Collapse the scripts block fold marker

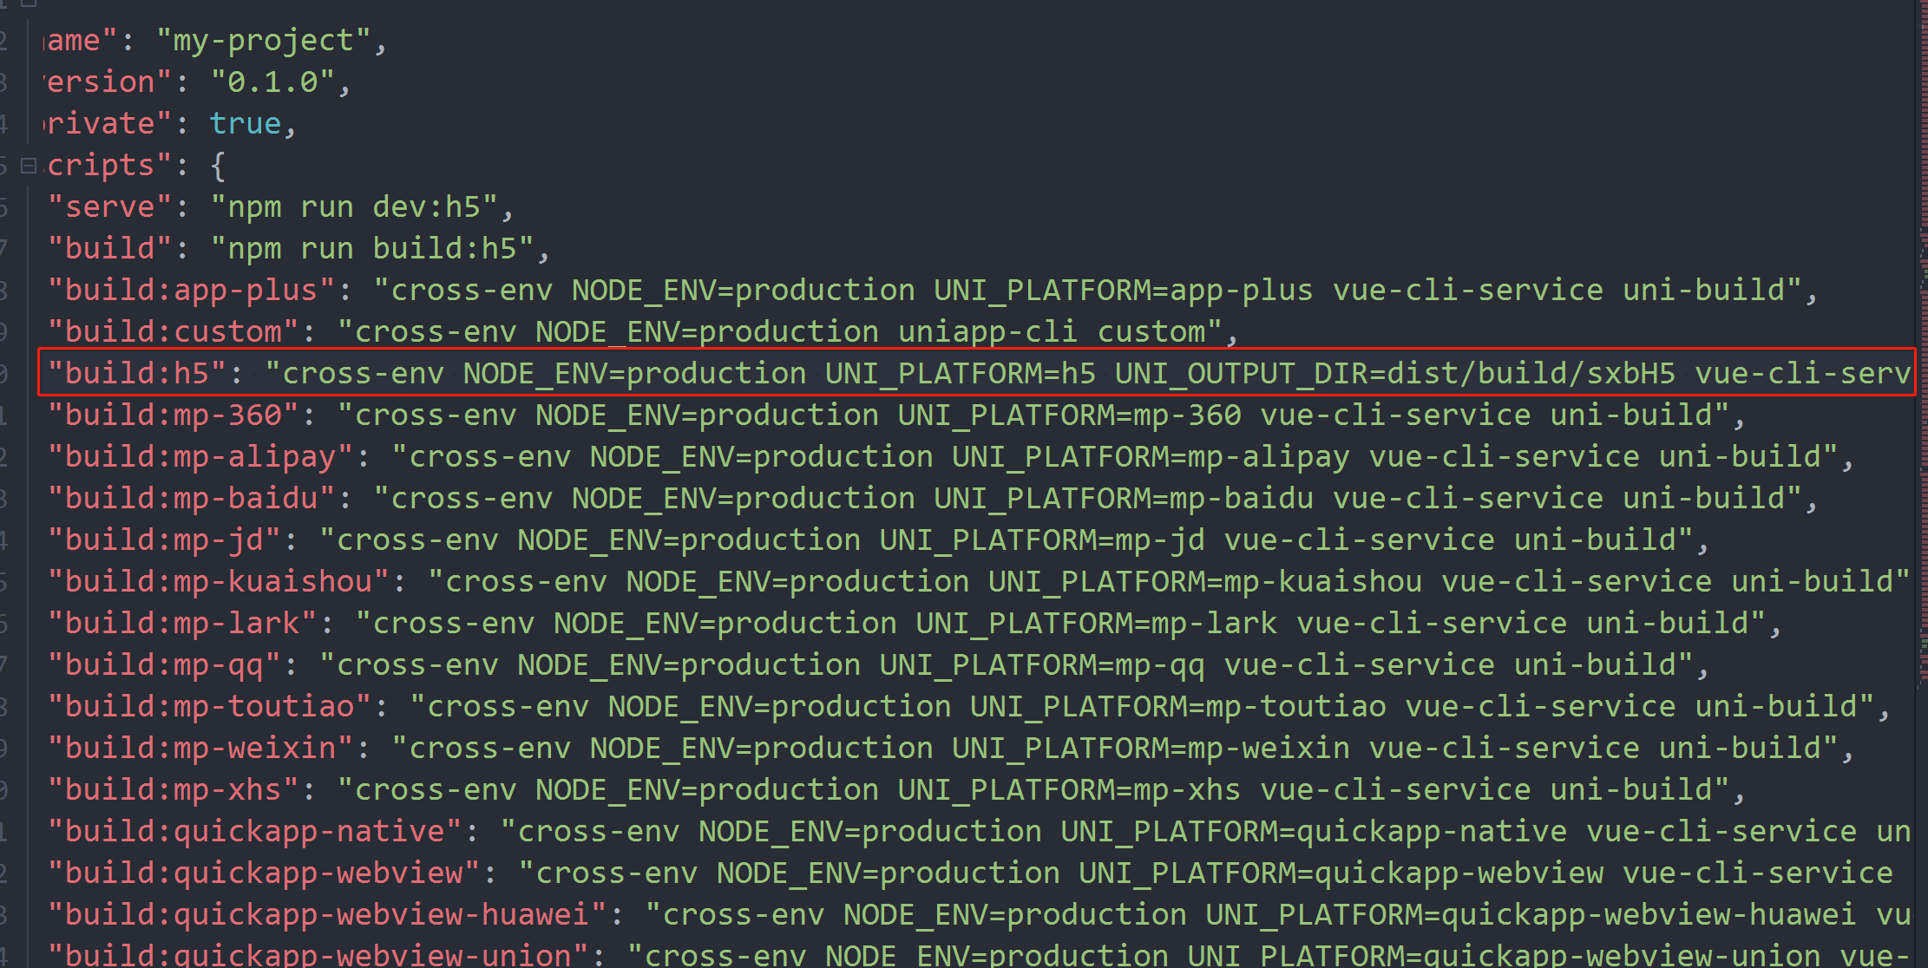coord(28,165)
